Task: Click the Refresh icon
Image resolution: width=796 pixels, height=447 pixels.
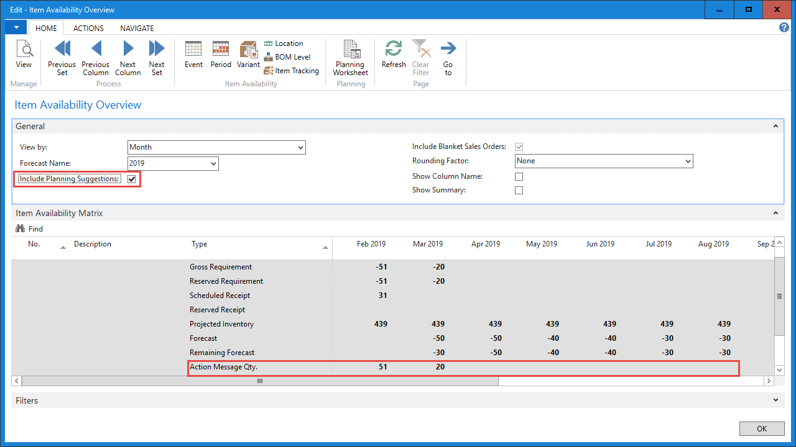Action: [x=393, y=56]
